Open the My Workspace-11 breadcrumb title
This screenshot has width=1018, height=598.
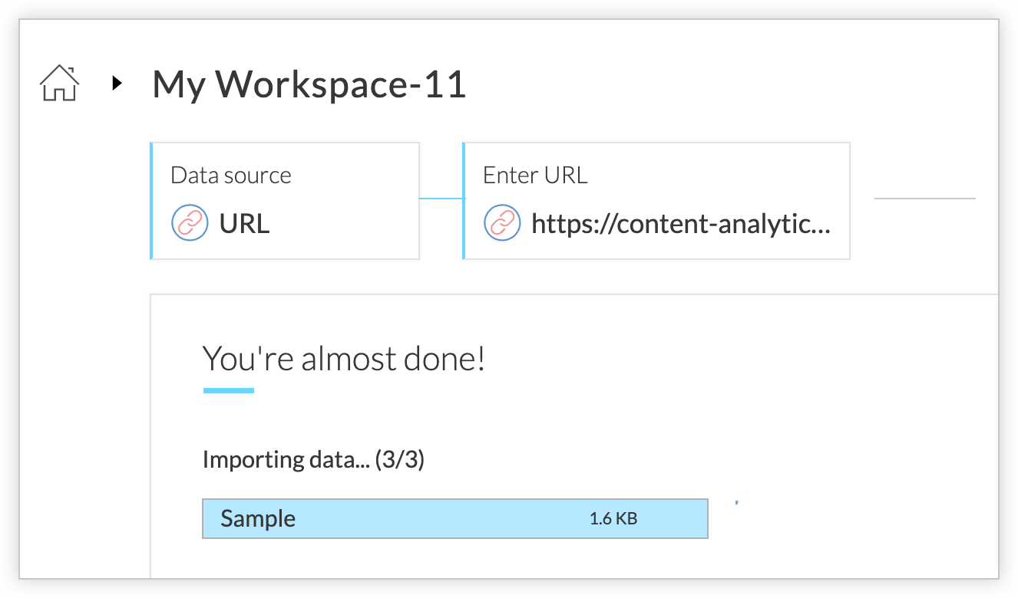[309, 84]
